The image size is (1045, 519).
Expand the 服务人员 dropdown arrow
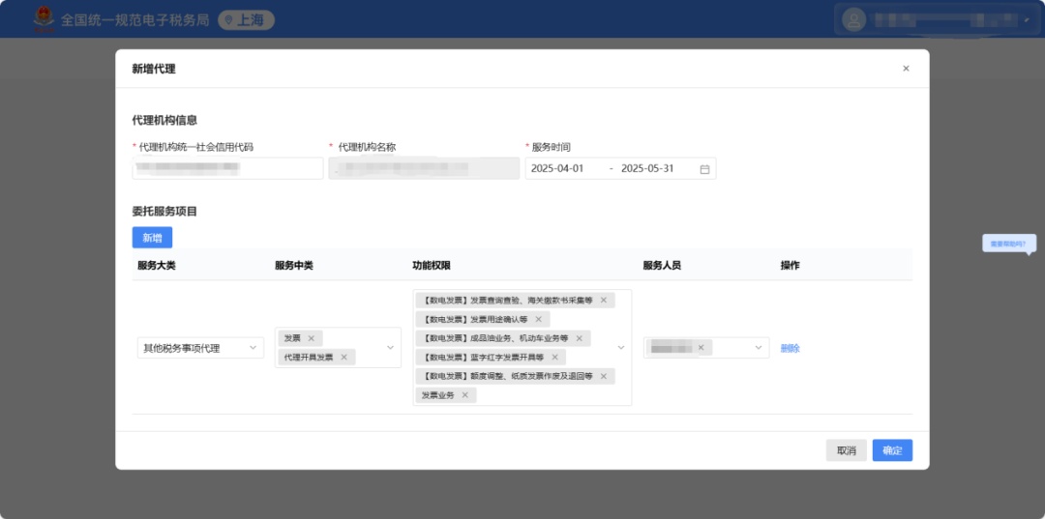[x=758, y=348]
